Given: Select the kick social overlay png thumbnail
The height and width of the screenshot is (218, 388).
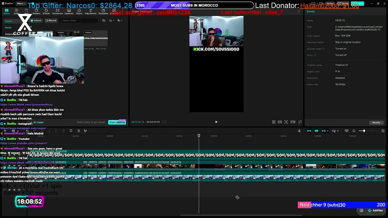Looking at the screenshot, I should 96,38.
